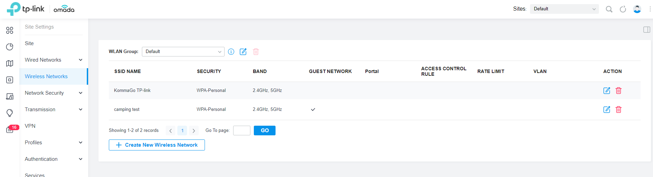Edit the camping test network
The image size is (653, 177).
coord(607,110)
